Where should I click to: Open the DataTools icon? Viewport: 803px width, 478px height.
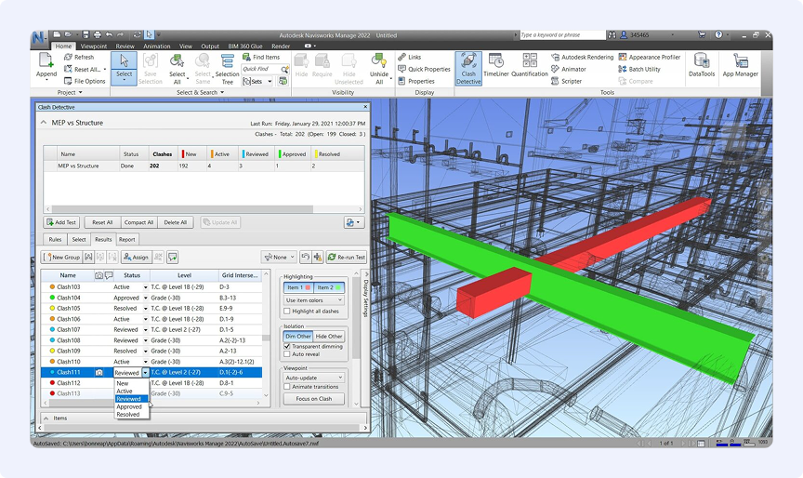pyautogui.click(x=702, y=65)
